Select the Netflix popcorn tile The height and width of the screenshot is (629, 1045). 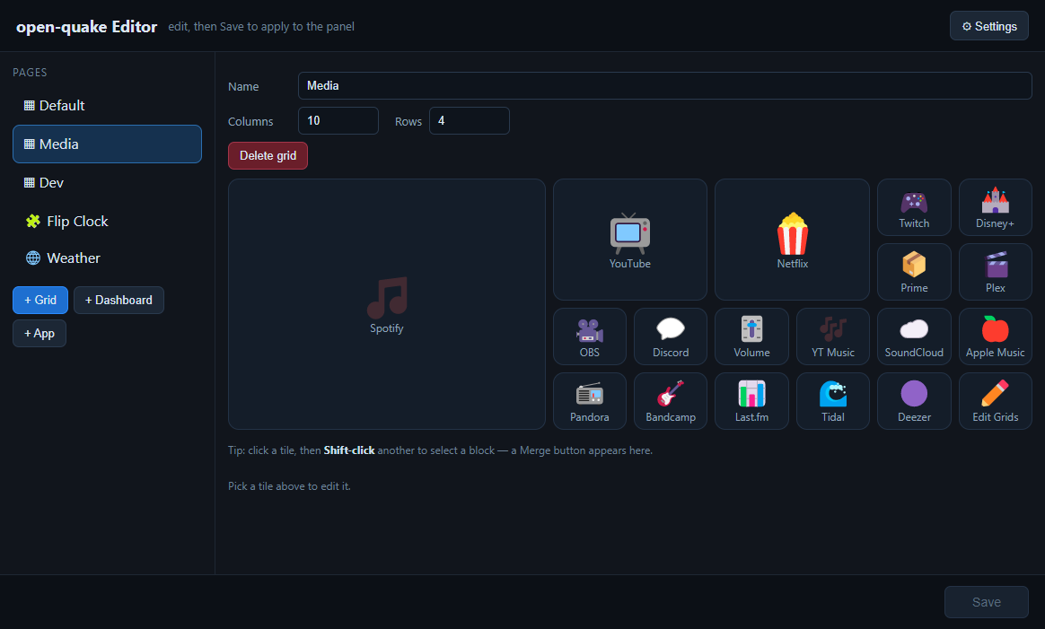(792, 240)
